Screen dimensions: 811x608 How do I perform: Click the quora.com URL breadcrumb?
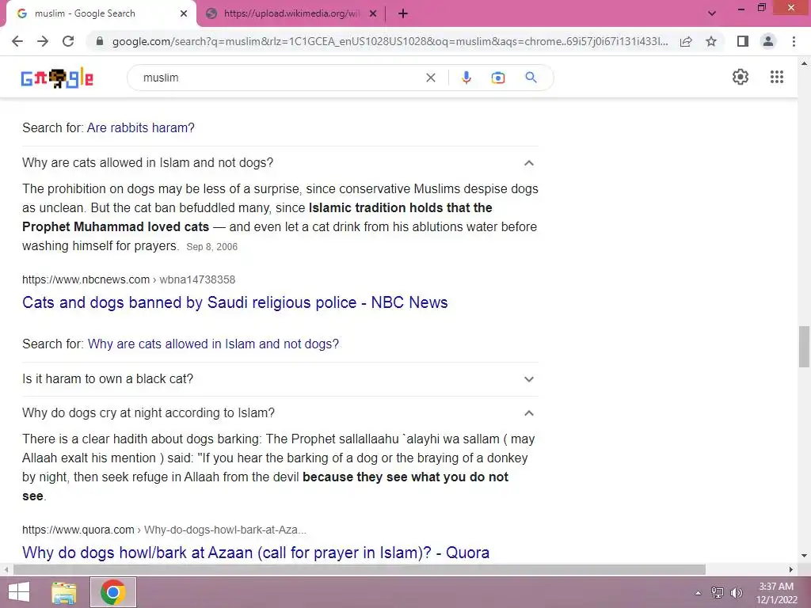(x=164, y=530)
